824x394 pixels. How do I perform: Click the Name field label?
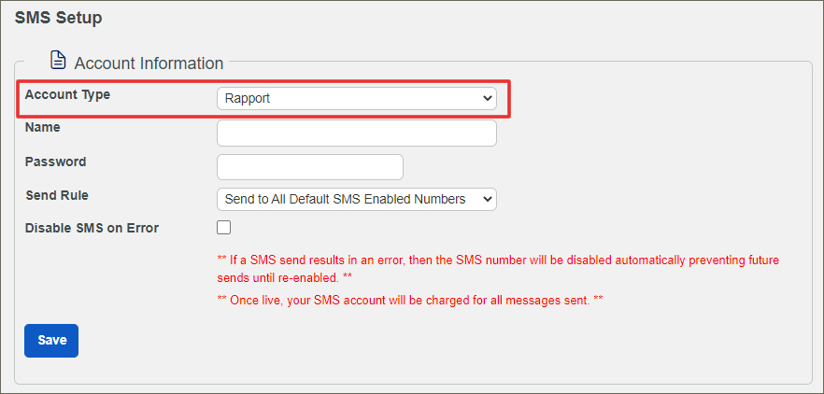[43, 127]
